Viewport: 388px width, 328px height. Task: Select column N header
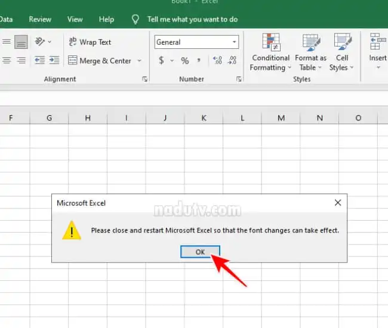click(319, 118)
